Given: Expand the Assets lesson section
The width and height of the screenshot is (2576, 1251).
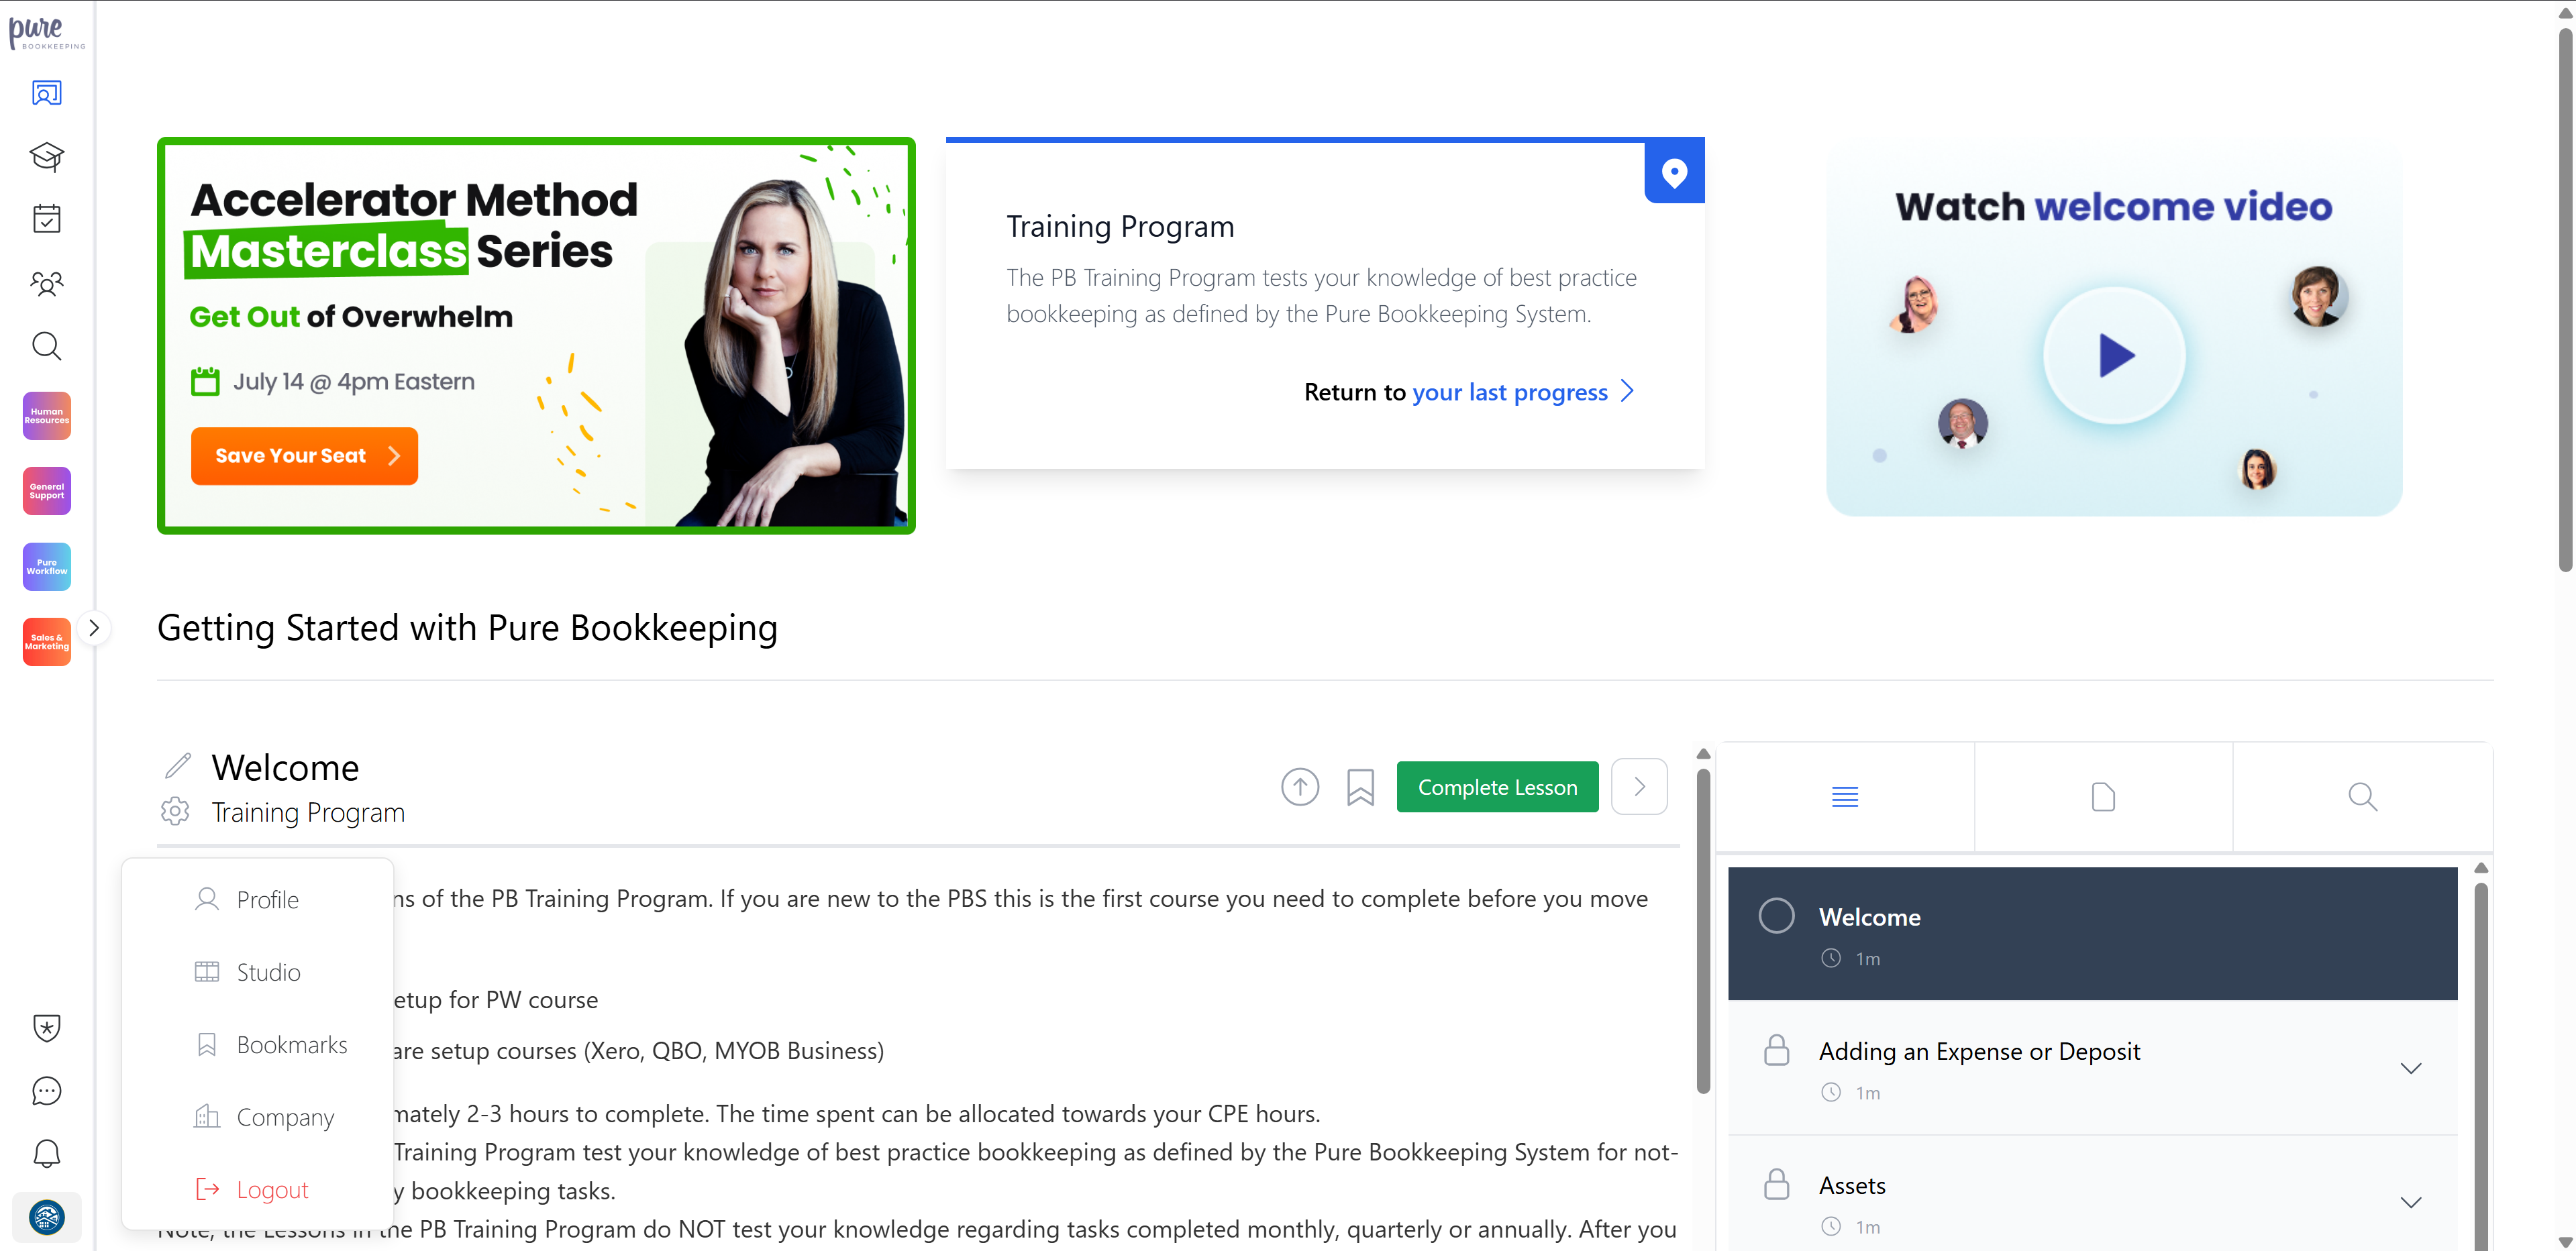Looking at the screenshot, I should [2410, 1202].
